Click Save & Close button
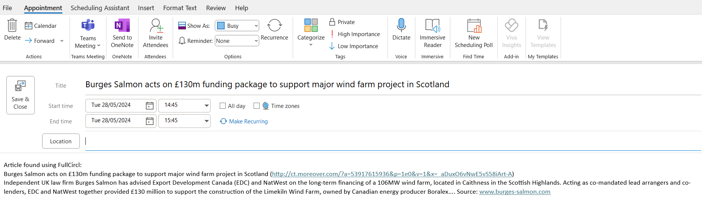The width and height of the screenshot is (702, 211). [20, 95]
